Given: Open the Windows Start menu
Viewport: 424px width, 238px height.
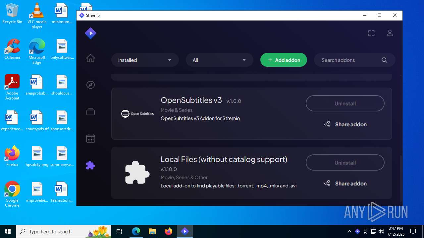Looking at the screenshot, I should 8,231.
